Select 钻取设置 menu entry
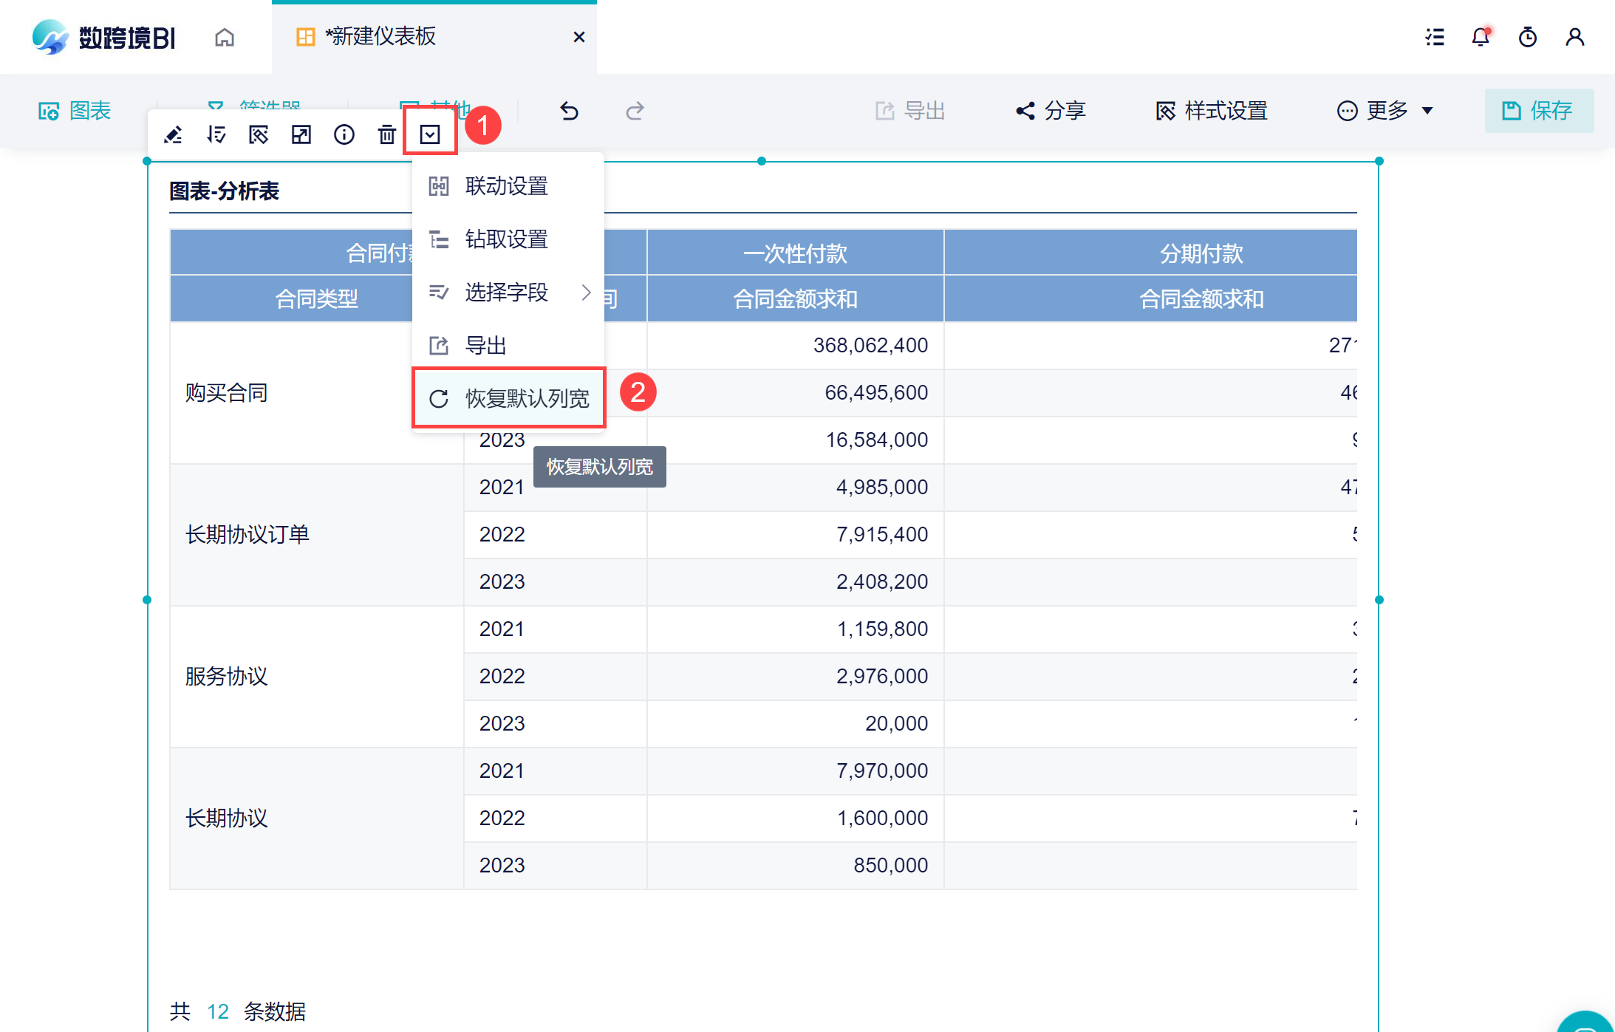This screenshot has width=1615, height=1032. click(507, 239)
